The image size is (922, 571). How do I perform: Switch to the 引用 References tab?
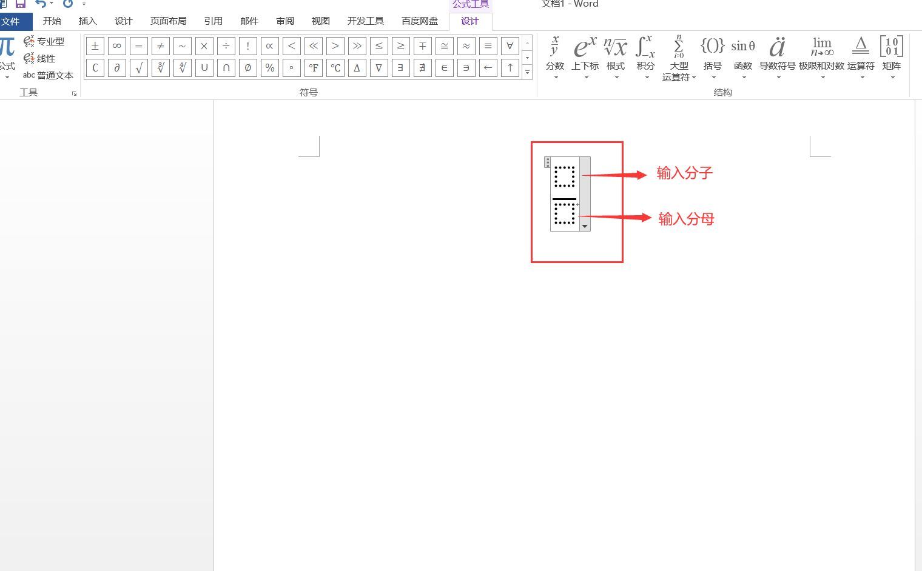214,21
